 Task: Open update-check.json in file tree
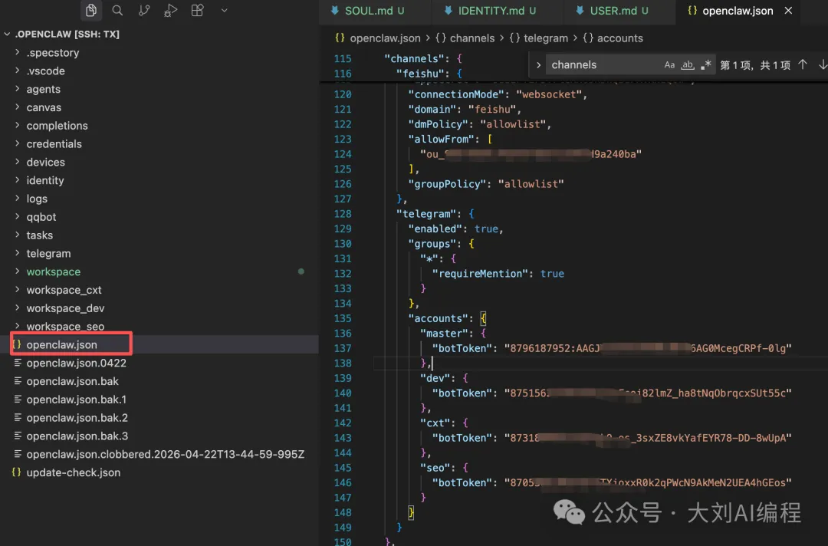(x=73, y=472)
